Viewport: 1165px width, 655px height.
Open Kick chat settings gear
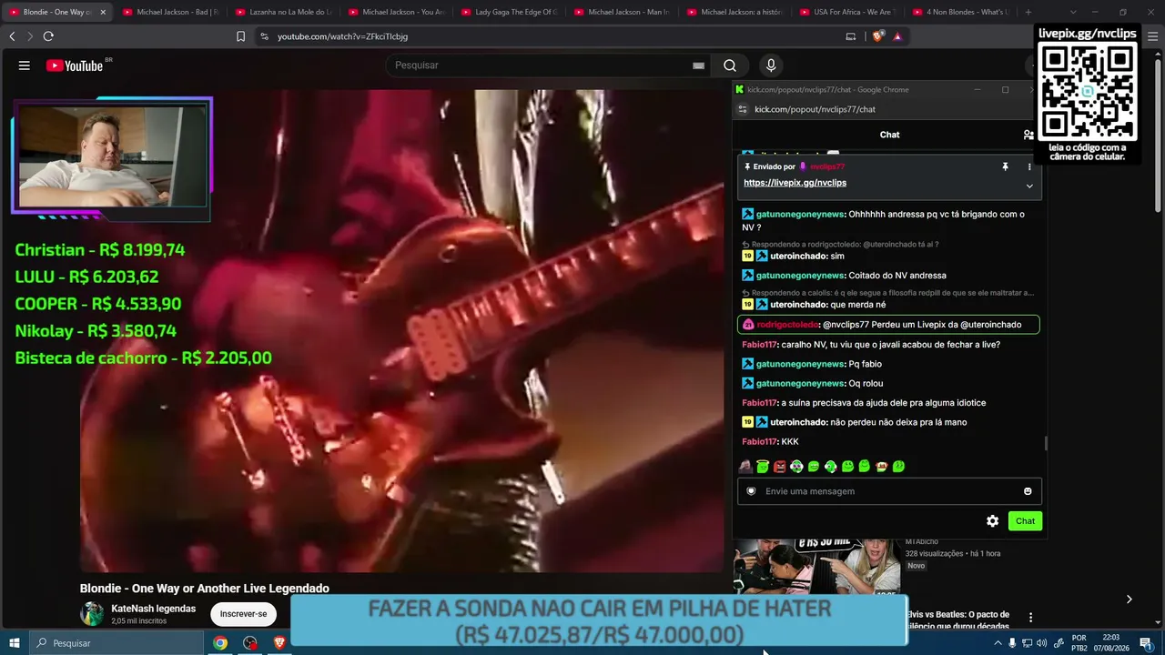coord(992,521)
